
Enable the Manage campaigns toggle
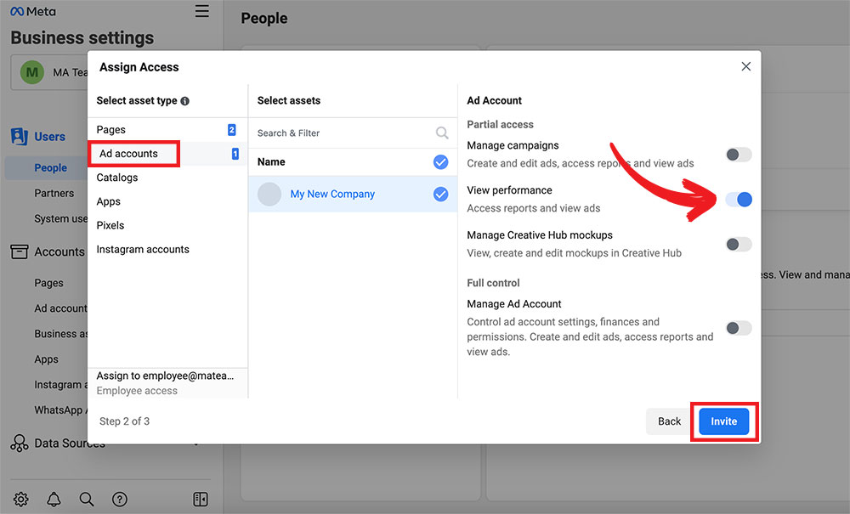(738, 155)
